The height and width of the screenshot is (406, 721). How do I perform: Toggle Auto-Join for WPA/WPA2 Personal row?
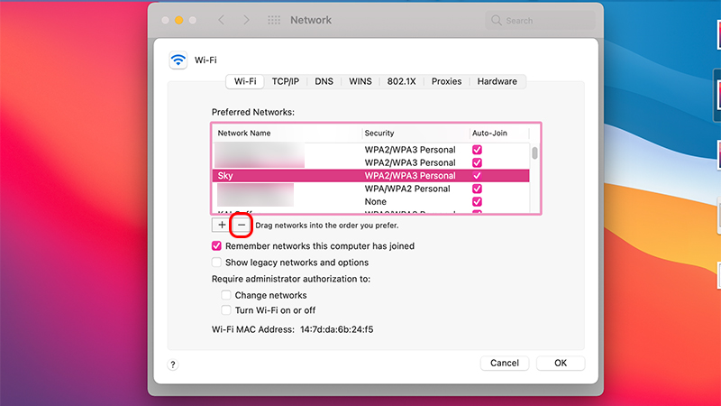[477, 189]
